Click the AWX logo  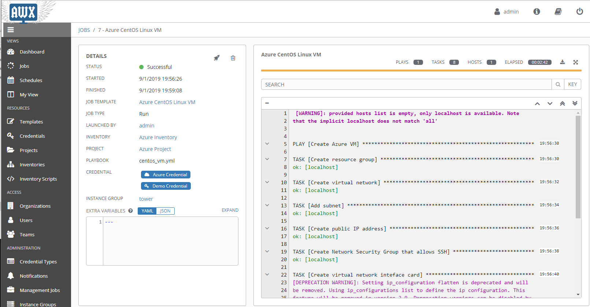point(23,12)
